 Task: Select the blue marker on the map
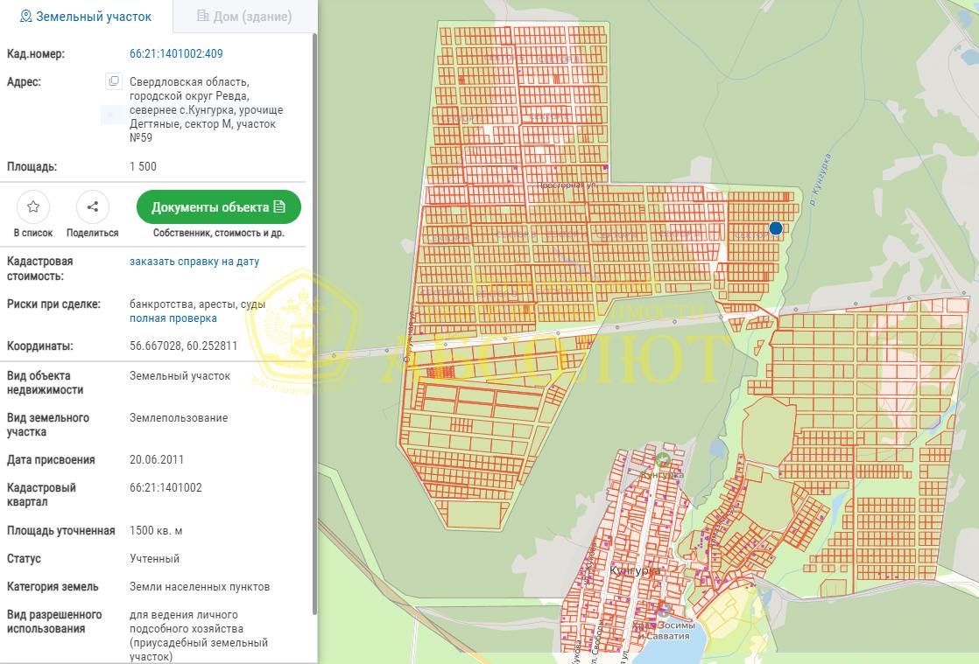(776, 228)
